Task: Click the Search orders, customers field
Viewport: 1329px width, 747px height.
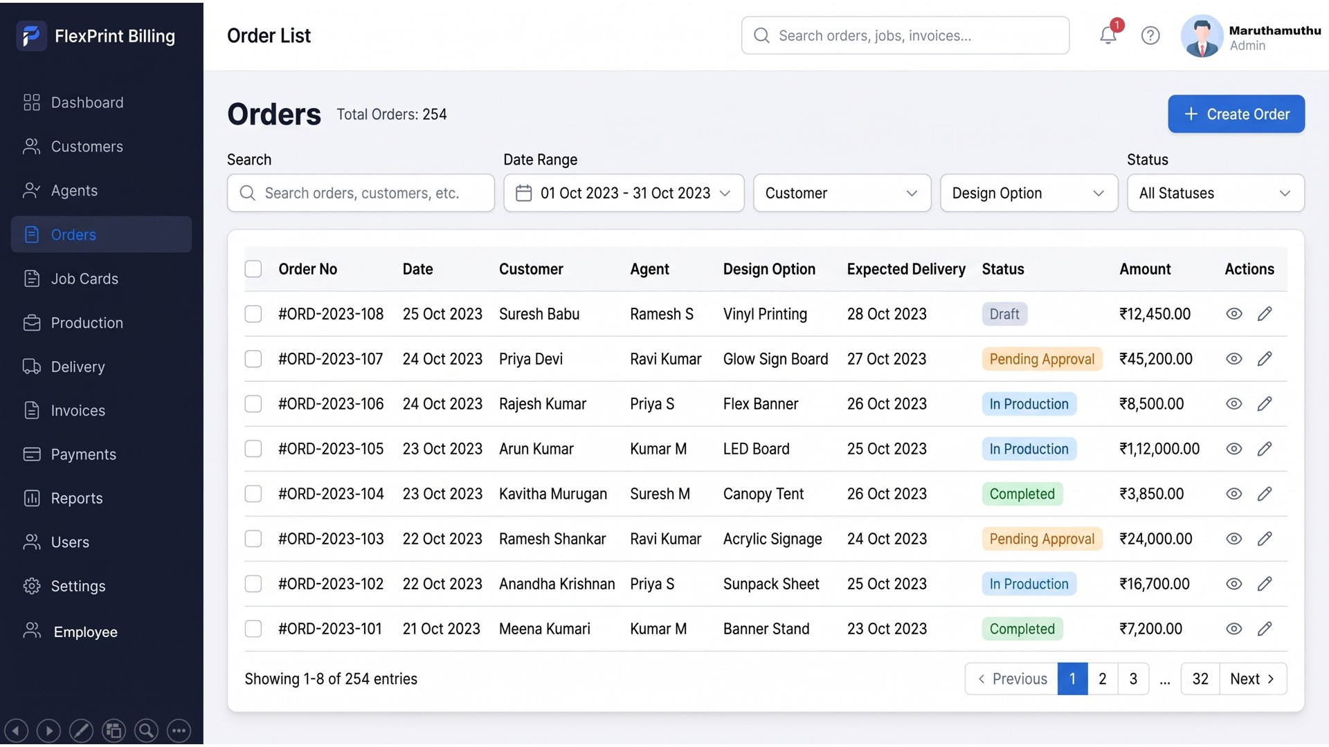Action: click(x=361, y=193)
